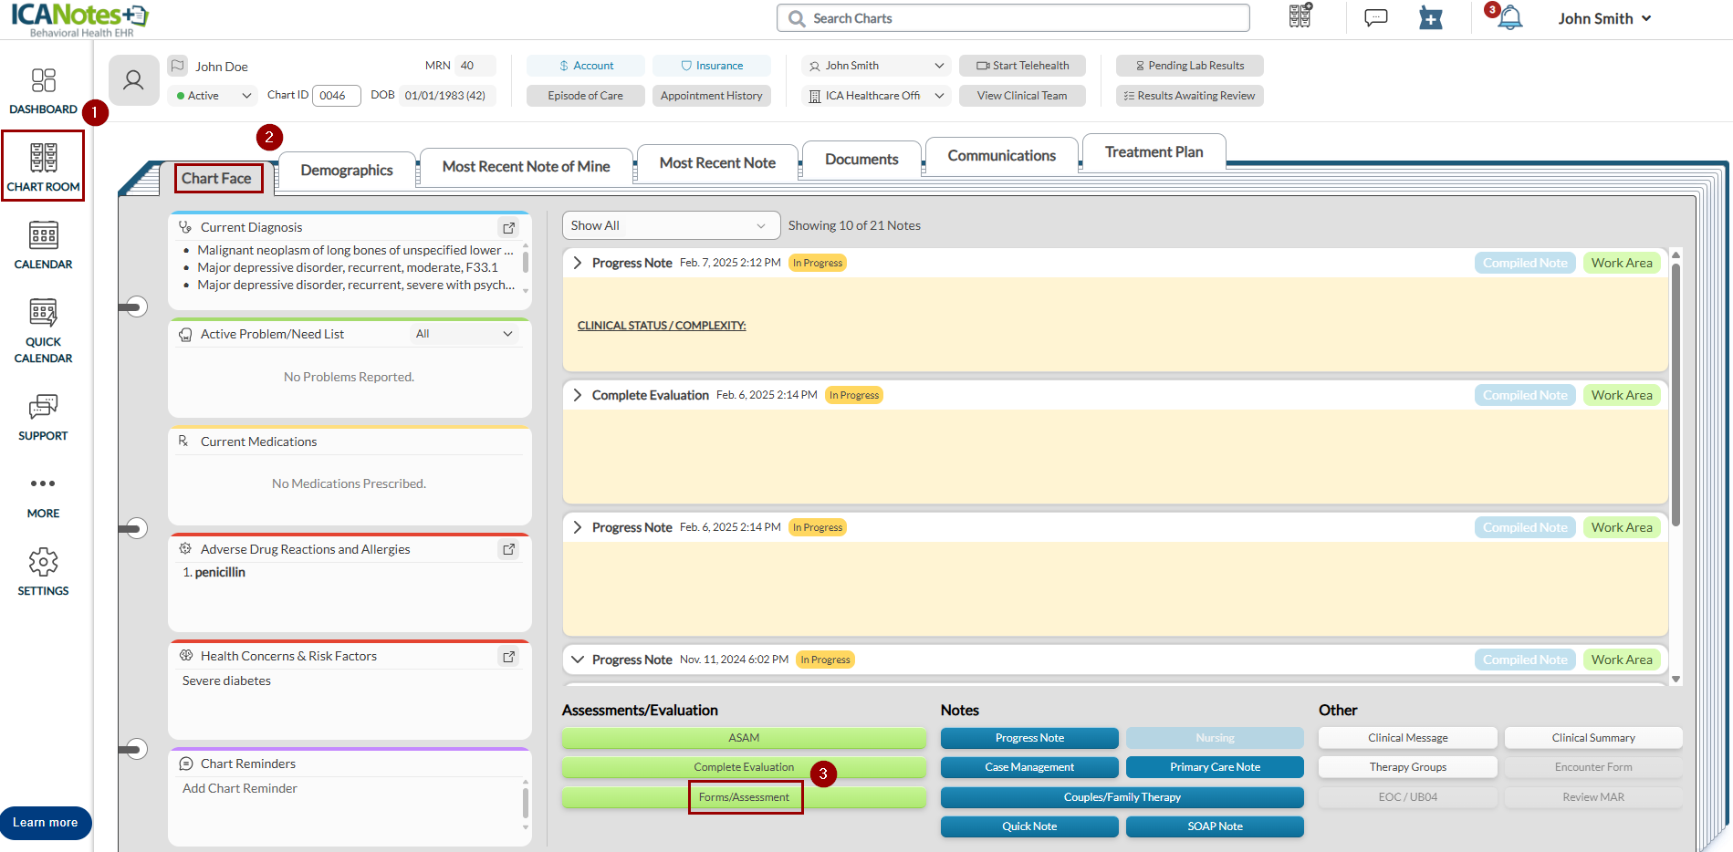Open the Active status dropdown
Screen dimensions: 1733x852
[x=214, y=96]
